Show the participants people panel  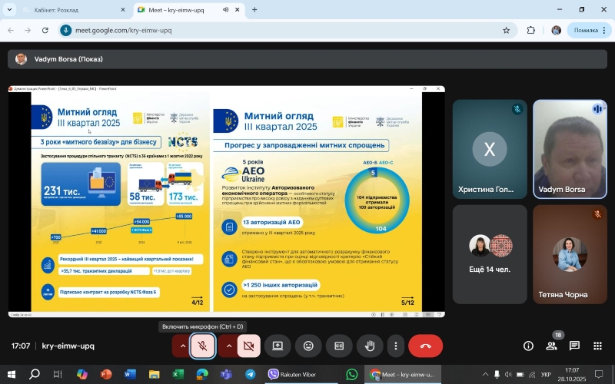point(551,346)
